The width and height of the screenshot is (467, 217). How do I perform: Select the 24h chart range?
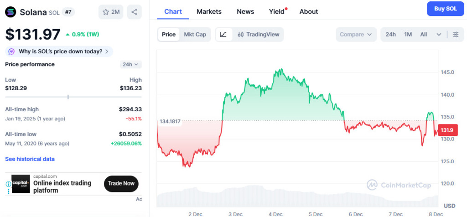(390, 34)
